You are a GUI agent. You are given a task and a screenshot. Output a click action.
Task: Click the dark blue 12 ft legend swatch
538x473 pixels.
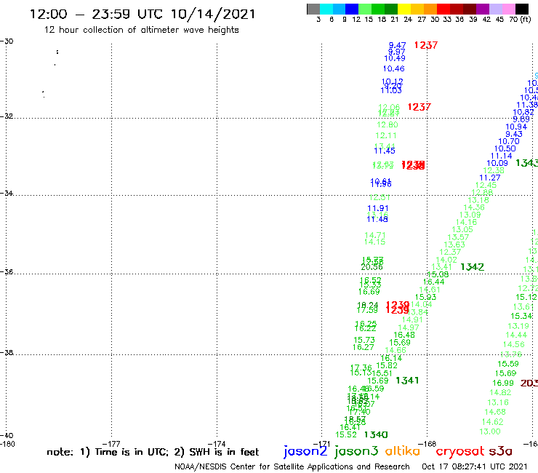coord(353,9)
